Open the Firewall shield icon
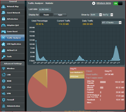Screen dimensions: 126x112 [4, 100]
